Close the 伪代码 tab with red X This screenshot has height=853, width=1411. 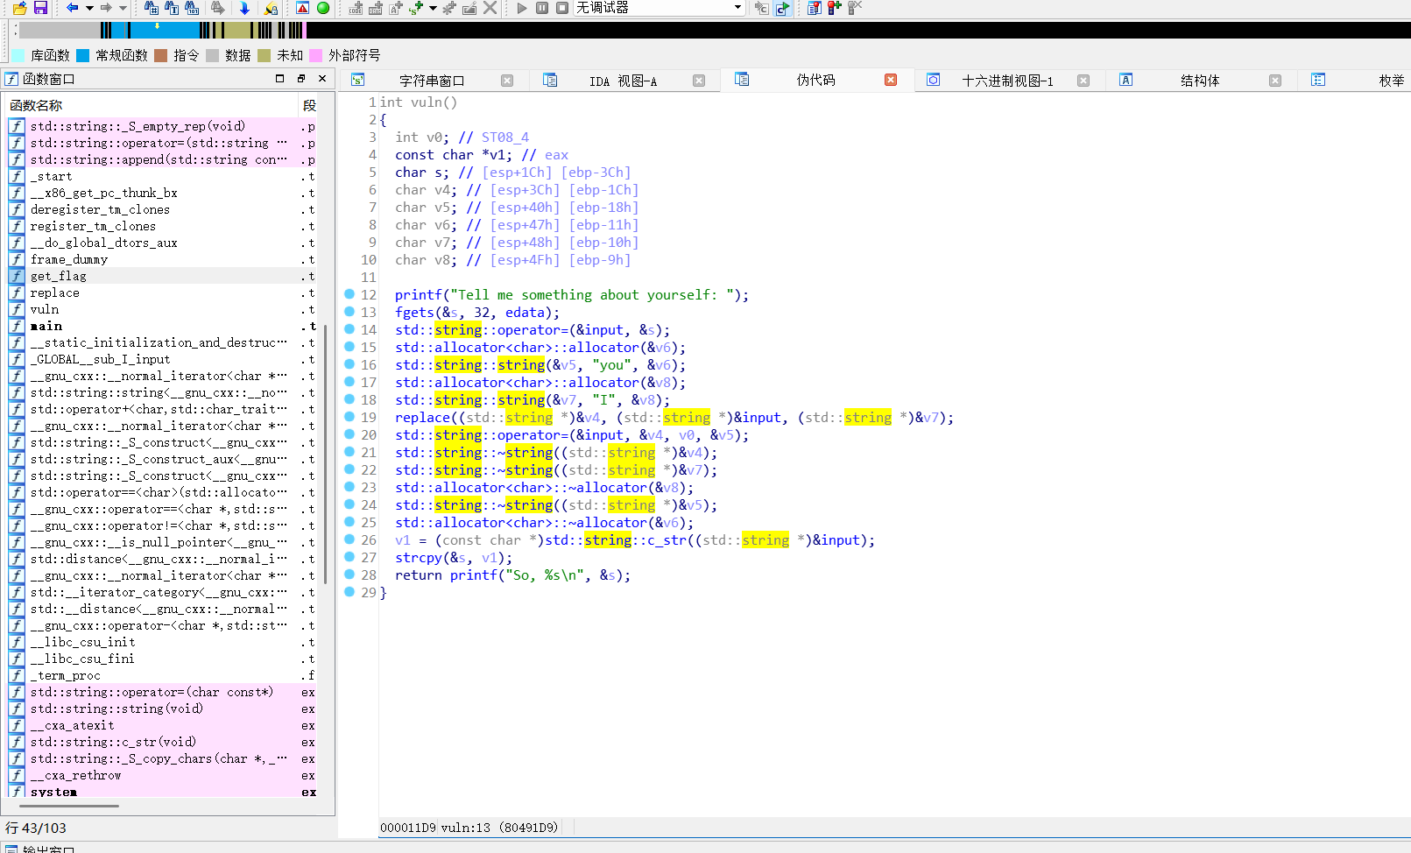pyautogui.click(x=891, y=80)
